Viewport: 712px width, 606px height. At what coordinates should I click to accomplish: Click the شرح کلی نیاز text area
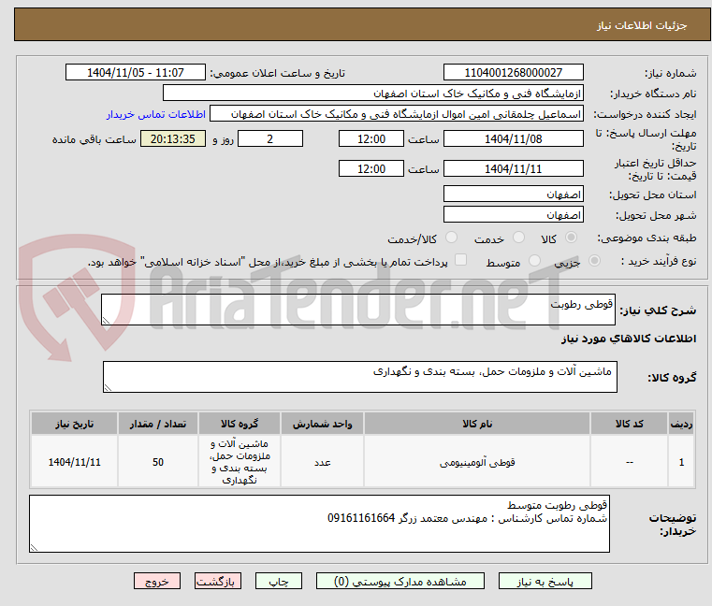pos(358,310)
